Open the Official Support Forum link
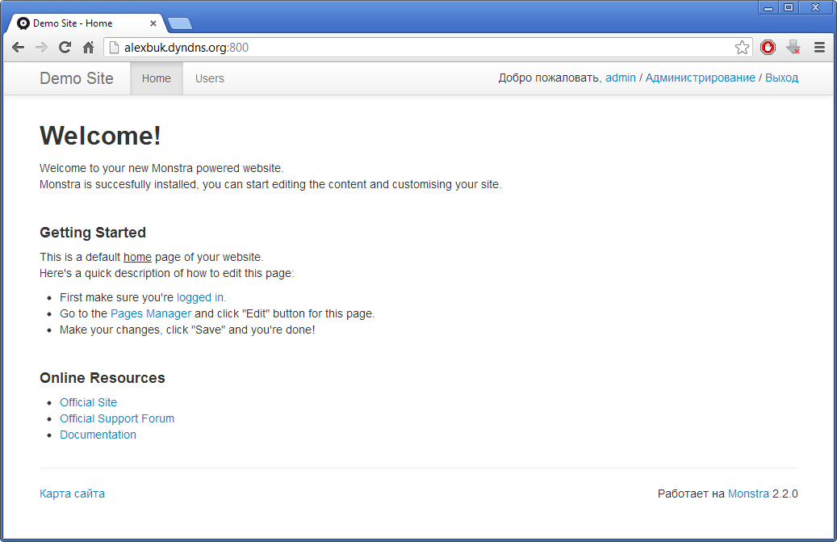The image size is (837, 542). tap(117, 418)
